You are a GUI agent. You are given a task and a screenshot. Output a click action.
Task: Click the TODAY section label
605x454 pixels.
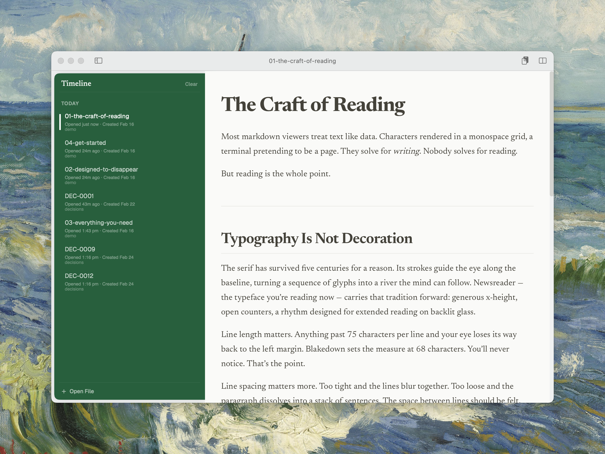[x=70, y=103]
